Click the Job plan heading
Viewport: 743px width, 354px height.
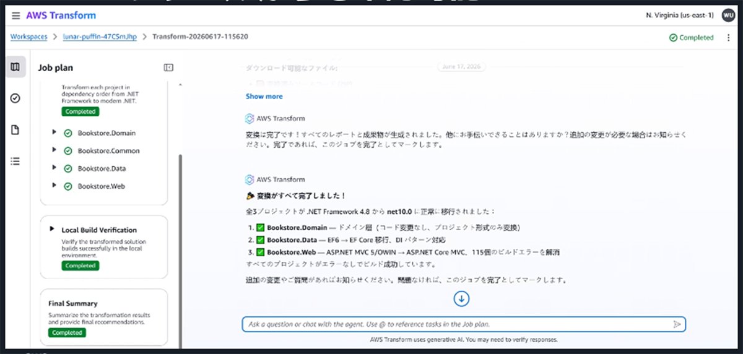(x=56, y=68)
